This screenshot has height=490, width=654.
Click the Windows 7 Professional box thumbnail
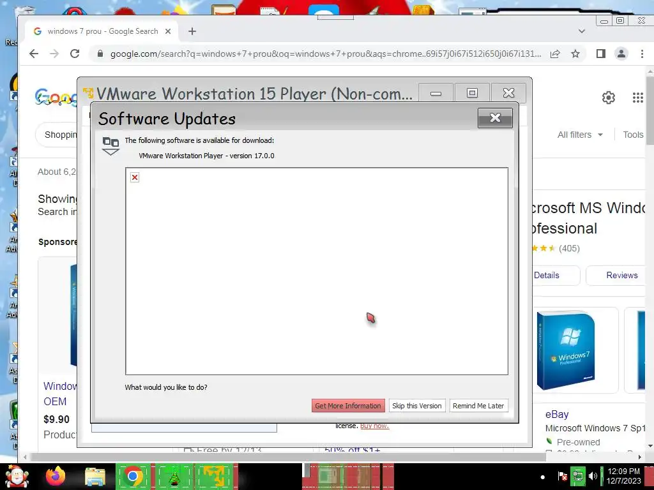point(565,350)
